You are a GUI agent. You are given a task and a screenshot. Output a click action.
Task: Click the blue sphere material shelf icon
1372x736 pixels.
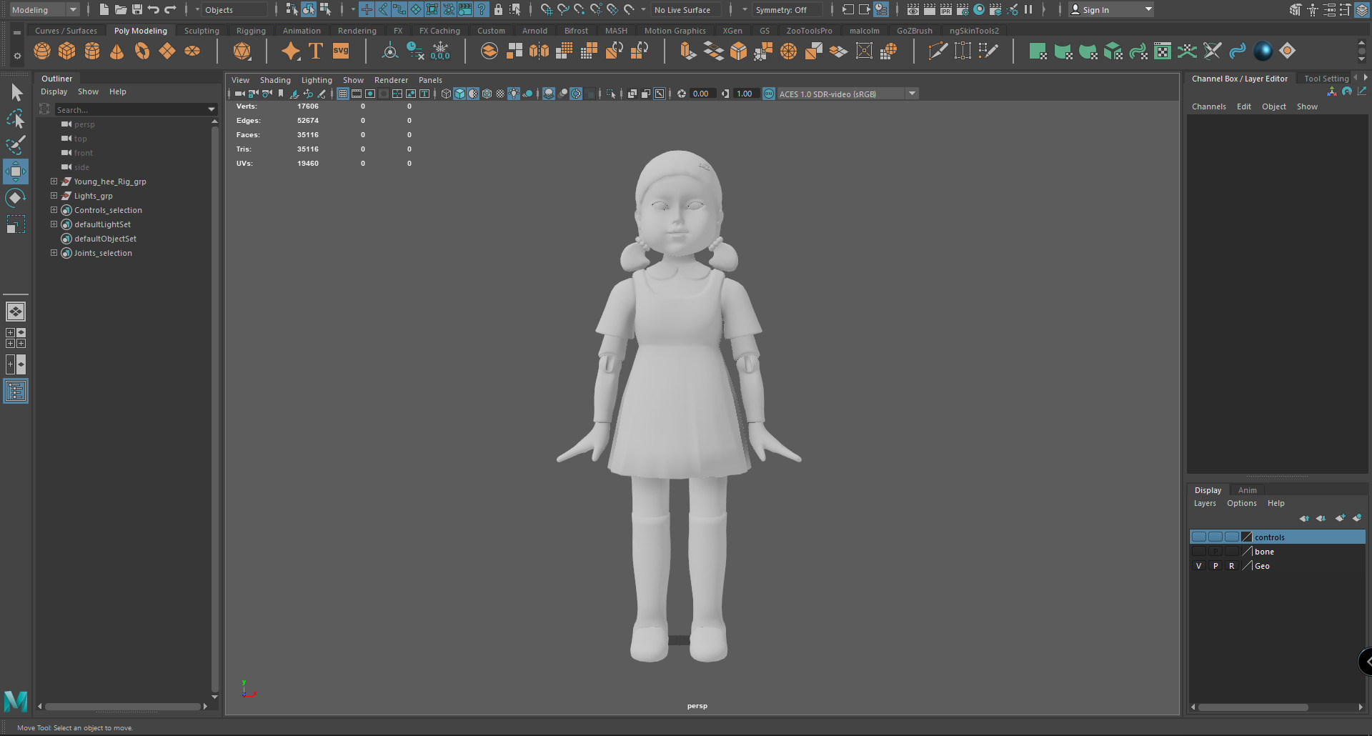[x=1263, y=51]
